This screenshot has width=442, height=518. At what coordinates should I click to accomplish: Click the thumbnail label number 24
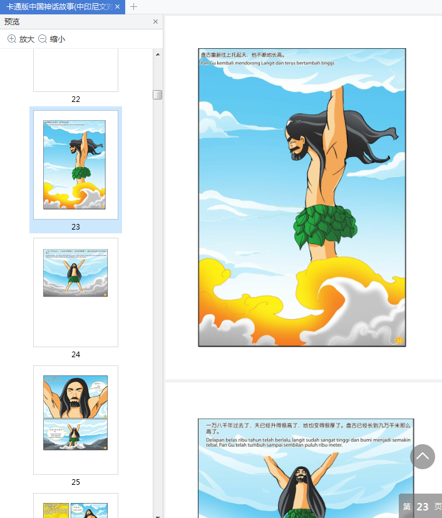76,355
